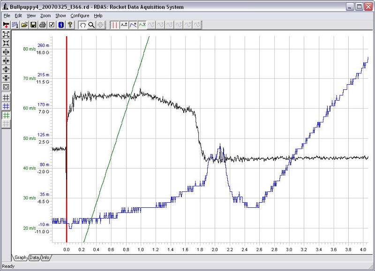Viewport: 375px width, 271px height.
Task: Toggle the green grid lines button
Action: pyautogui.click(x=6, y=115)
